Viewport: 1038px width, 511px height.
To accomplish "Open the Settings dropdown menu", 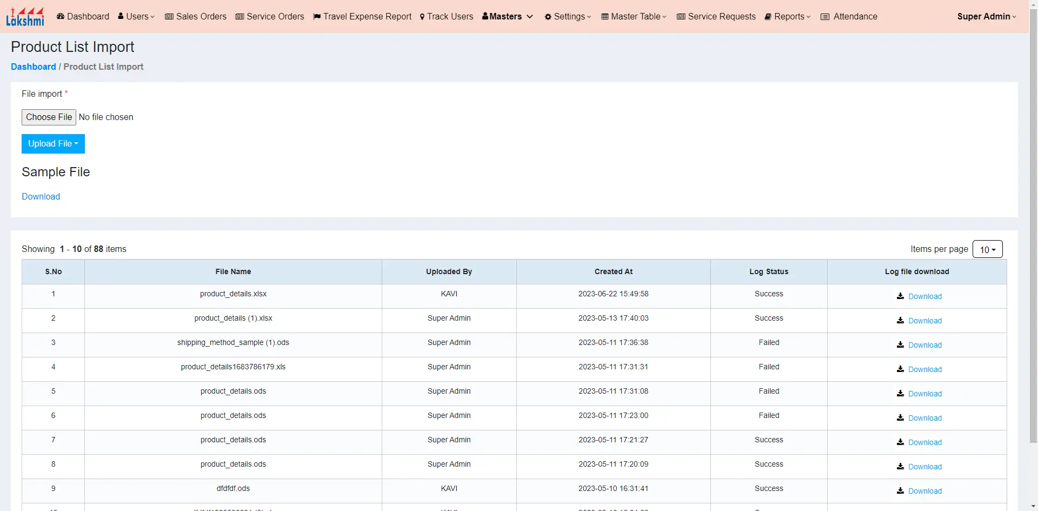I will 568,17.
